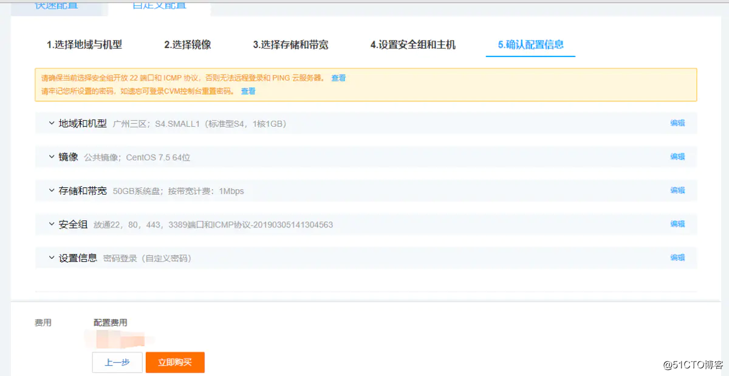Collapse the 设置信息 section chevron
Screen dimensions: 729x376
(x=52, y=258)
